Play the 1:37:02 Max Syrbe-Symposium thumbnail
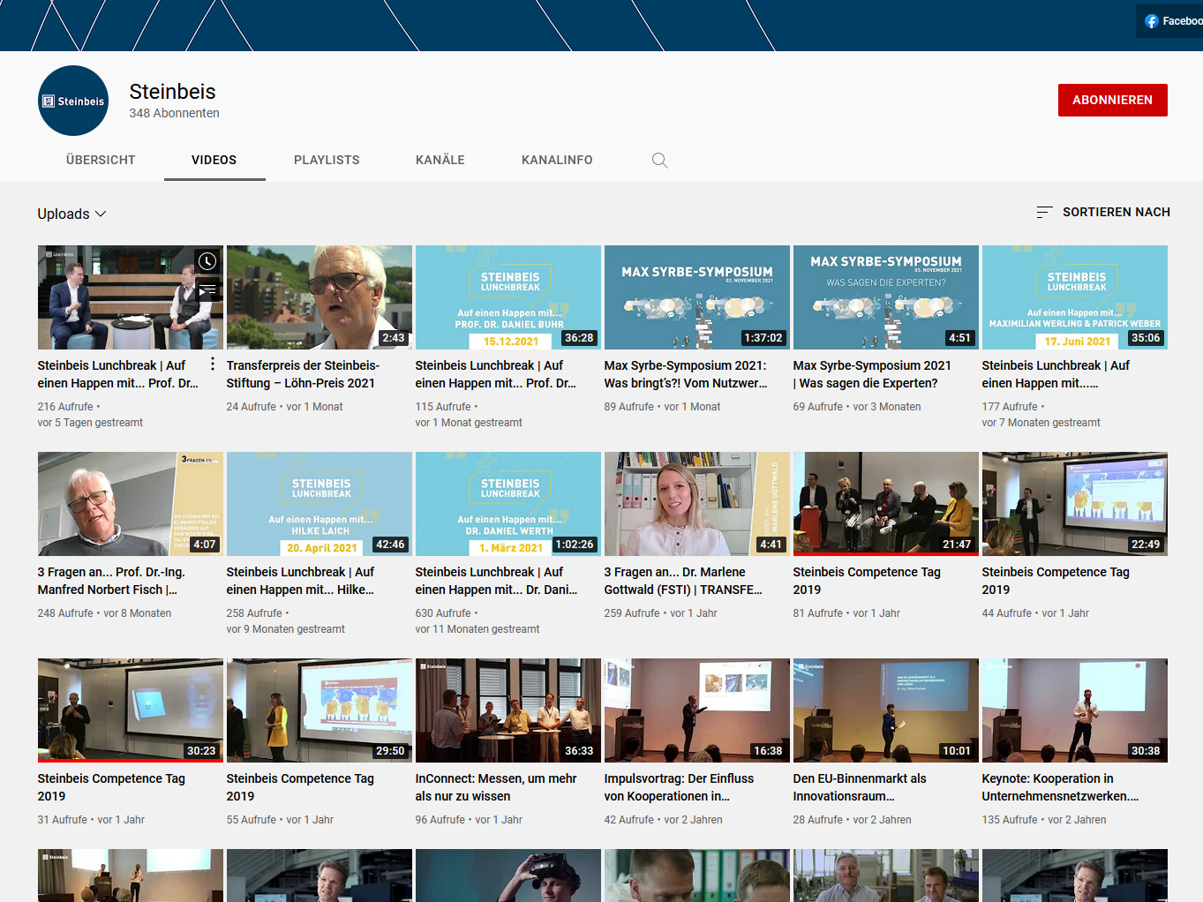This screenshot has height=902, width=1203. pos(697,297)
